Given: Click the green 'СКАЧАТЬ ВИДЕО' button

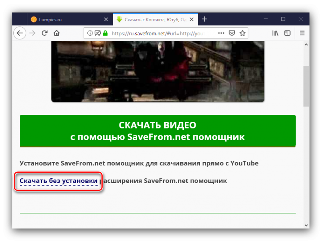Looking at the screenshot, I should 158,131.
